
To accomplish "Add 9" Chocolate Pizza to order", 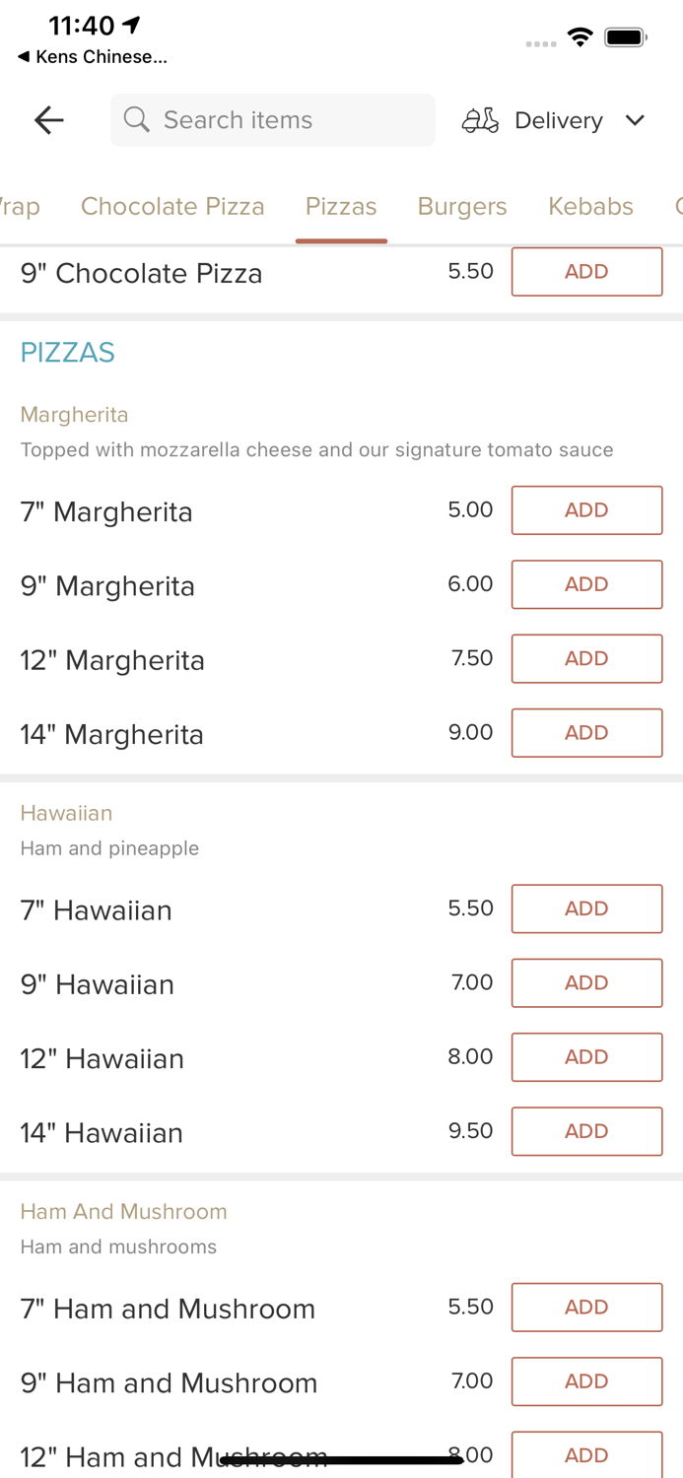I will point(586,272).
